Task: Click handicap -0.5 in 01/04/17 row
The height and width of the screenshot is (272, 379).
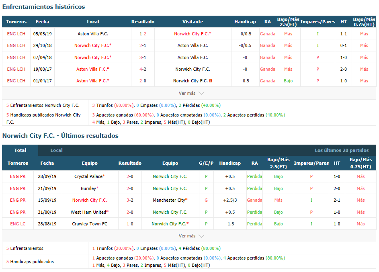Action: 245,81
